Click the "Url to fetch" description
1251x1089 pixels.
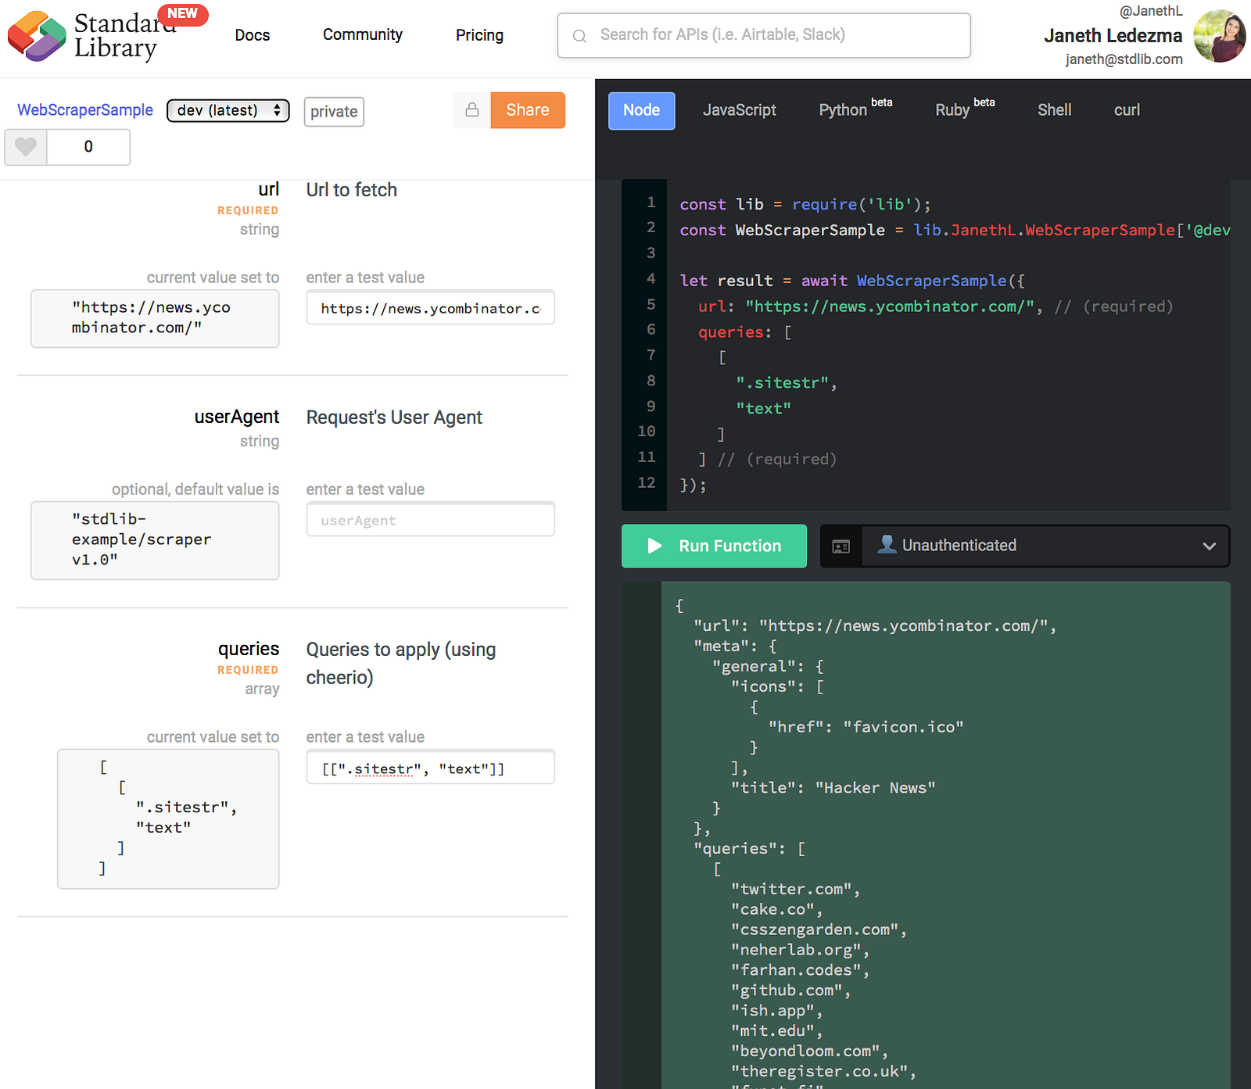pos(352,190)
